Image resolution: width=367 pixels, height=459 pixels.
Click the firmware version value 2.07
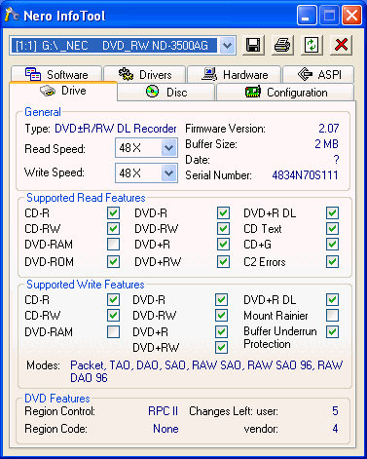(x=328, y=129)
